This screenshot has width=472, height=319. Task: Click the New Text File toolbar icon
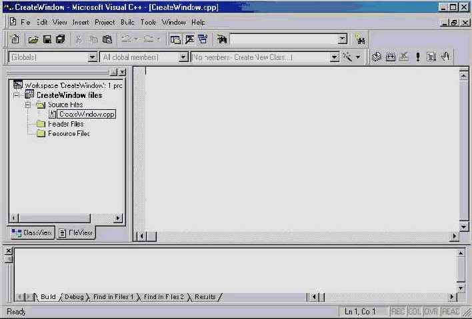(15, 40)
